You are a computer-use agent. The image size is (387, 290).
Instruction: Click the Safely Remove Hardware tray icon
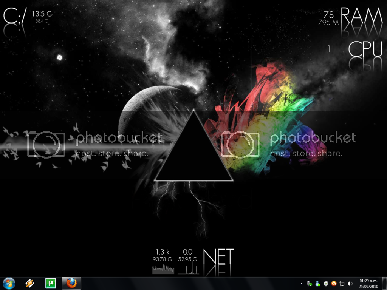tap(310, 283)
